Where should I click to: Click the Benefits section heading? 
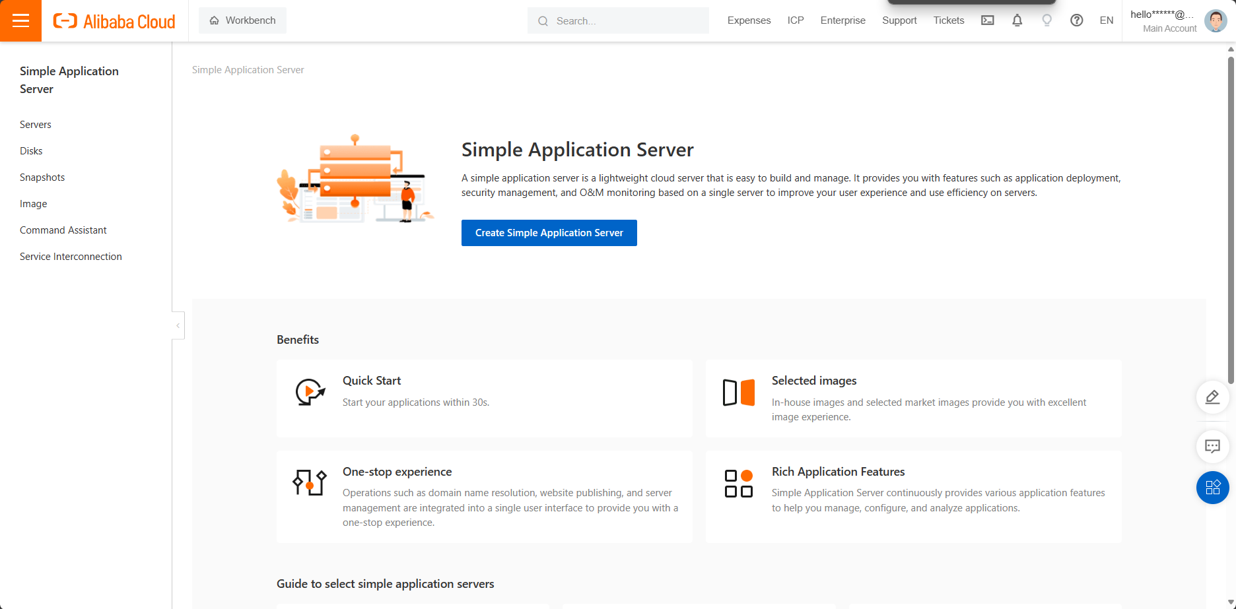tap(298, 340)
